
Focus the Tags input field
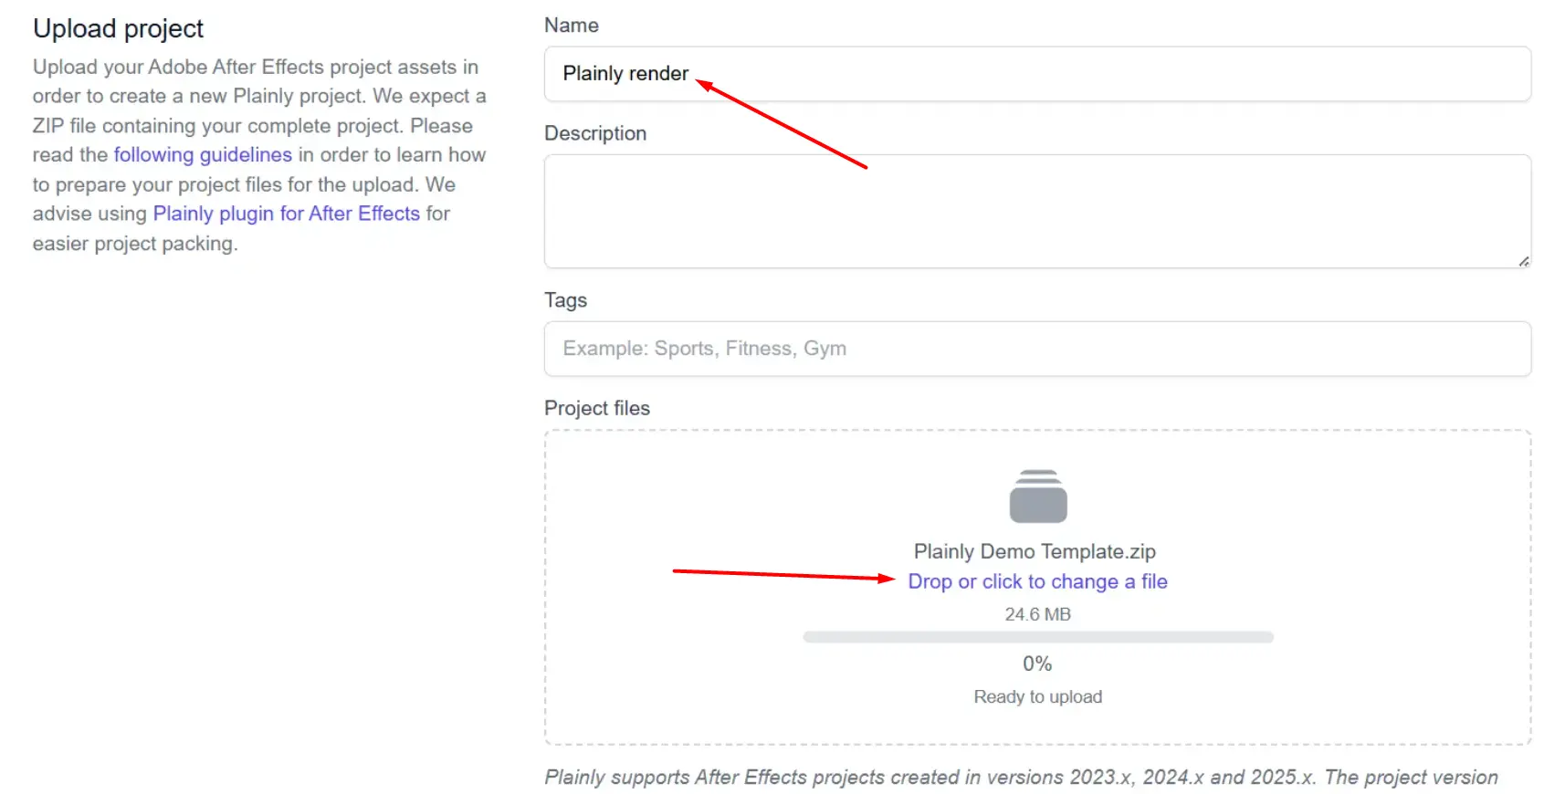1037,349
